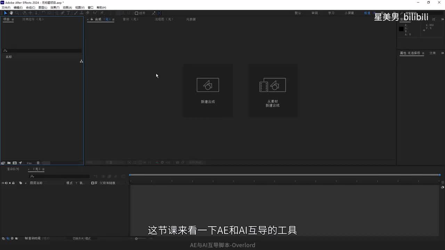Select the 小屏幕 workspace

point(349,13)
